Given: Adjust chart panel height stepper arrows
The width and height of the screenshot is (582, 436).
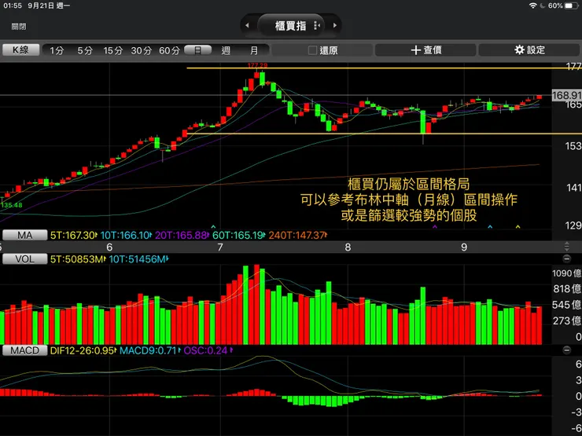Looking at the screenshot, I should [x=566, y=247].
